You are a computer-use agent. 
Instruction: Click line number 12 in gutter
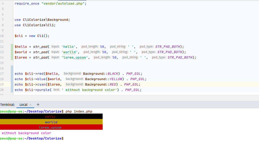pos(2,47)
